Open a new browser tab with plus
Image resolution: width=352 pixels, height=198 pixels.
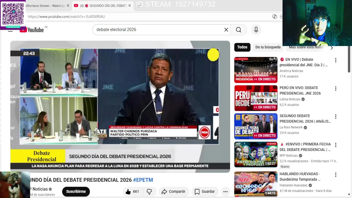click(x=139, y=5)
